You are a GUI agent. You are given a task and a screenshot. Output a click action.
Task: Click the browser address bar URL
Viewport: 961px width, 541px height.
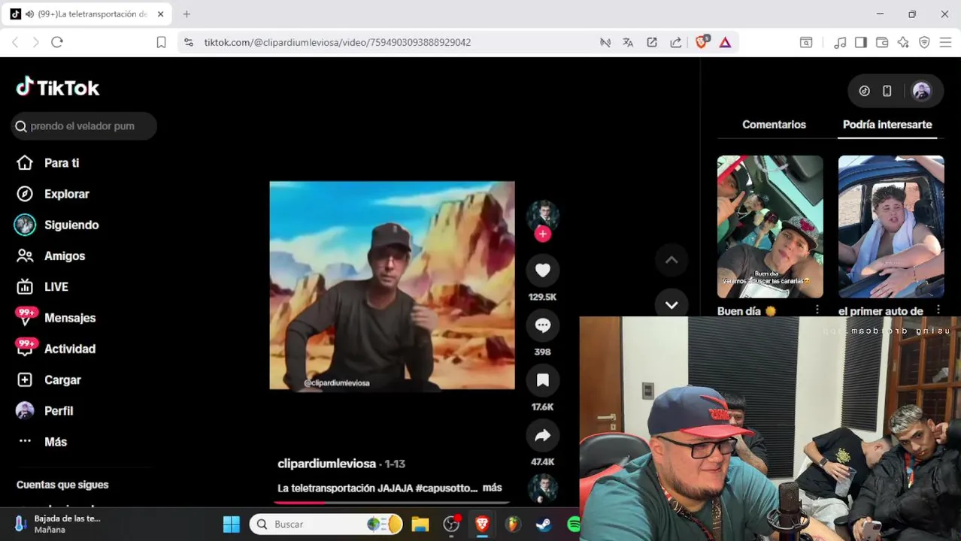click(x=337, y=42)
